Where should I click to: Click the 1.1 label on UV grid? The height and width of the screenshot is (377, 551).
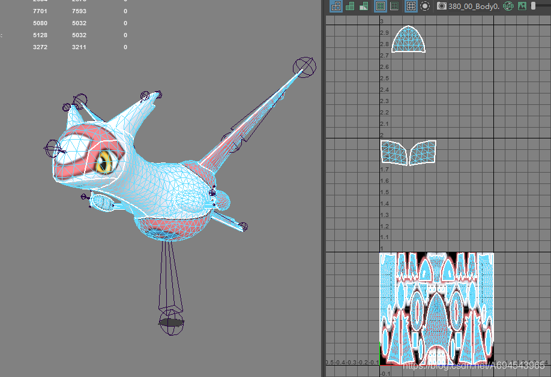[384, 237]
